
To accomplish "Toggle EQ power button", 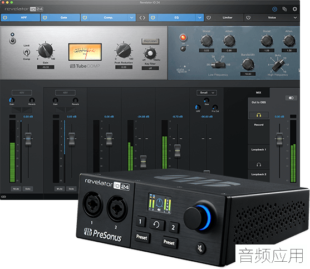I will (153, 17).
